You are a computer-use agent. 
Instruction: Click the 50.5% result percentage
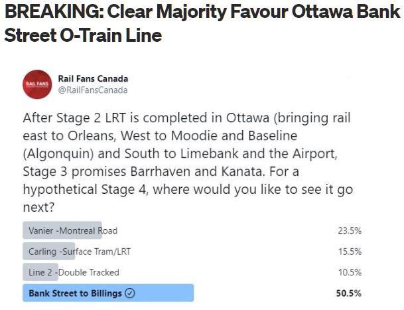tap(348, 293)
